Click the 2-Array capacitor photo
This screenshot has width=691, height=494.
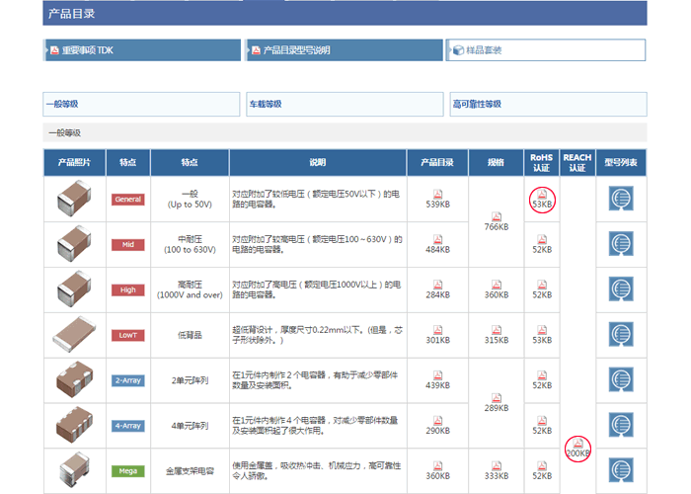(74, 379)
